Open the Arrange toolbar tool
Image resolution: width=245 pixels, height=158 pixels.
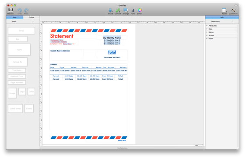click(x=126, y=11)
